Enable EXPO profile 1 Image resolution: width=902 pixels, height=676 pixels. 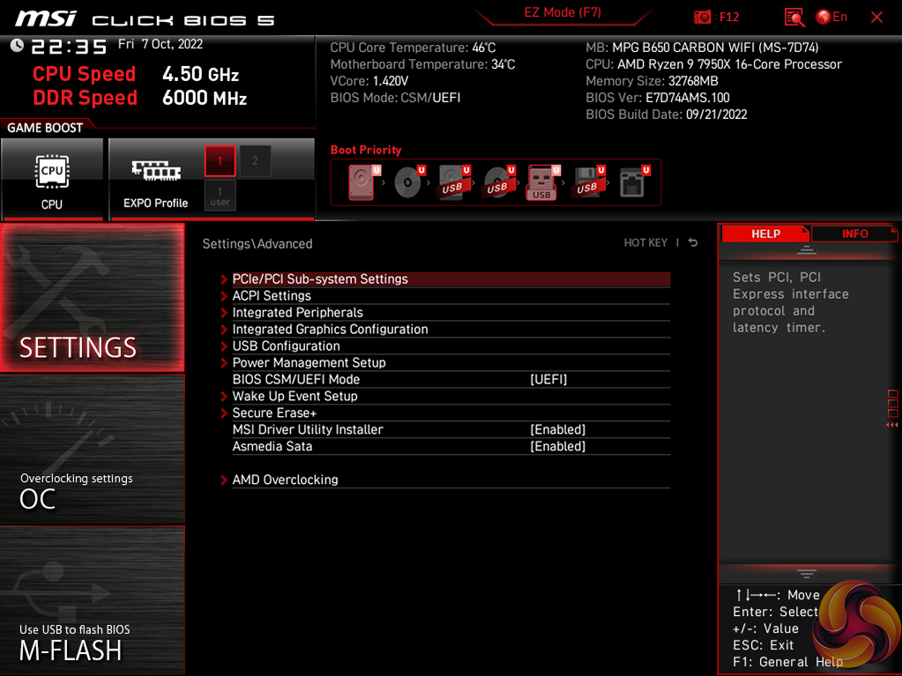coord(220,161)
